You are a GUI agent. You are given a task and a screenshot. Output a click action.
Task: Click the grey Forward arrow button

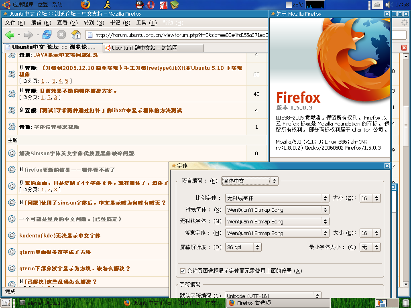(28, 34)
